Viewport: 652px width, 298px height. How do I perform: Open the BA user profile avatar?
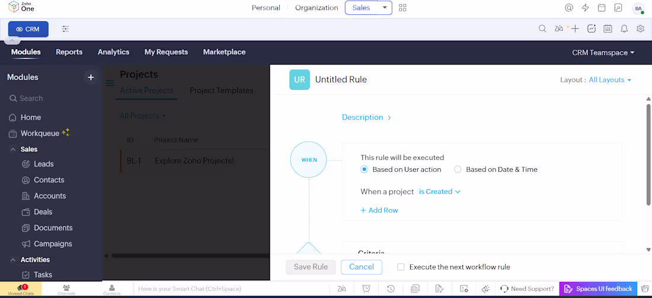coord(638,8)
